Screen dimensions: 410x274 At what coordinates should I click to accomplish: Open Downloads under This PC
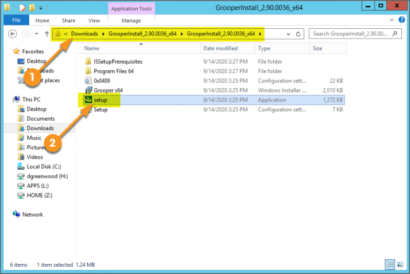pyautogui.click(x=40, y=128)
